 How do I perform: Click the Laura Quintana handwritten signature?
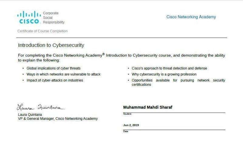click(41, 107)
